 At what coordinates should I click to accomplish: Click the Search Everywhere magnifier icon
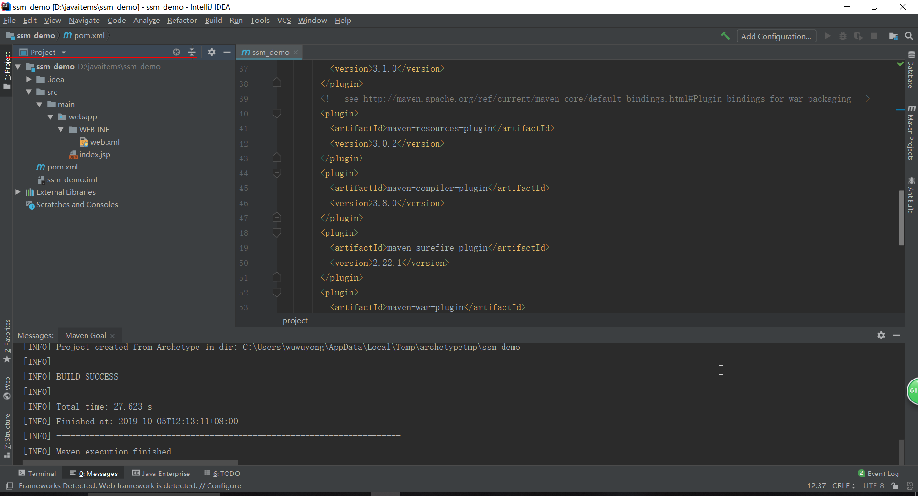click(909, 36)
